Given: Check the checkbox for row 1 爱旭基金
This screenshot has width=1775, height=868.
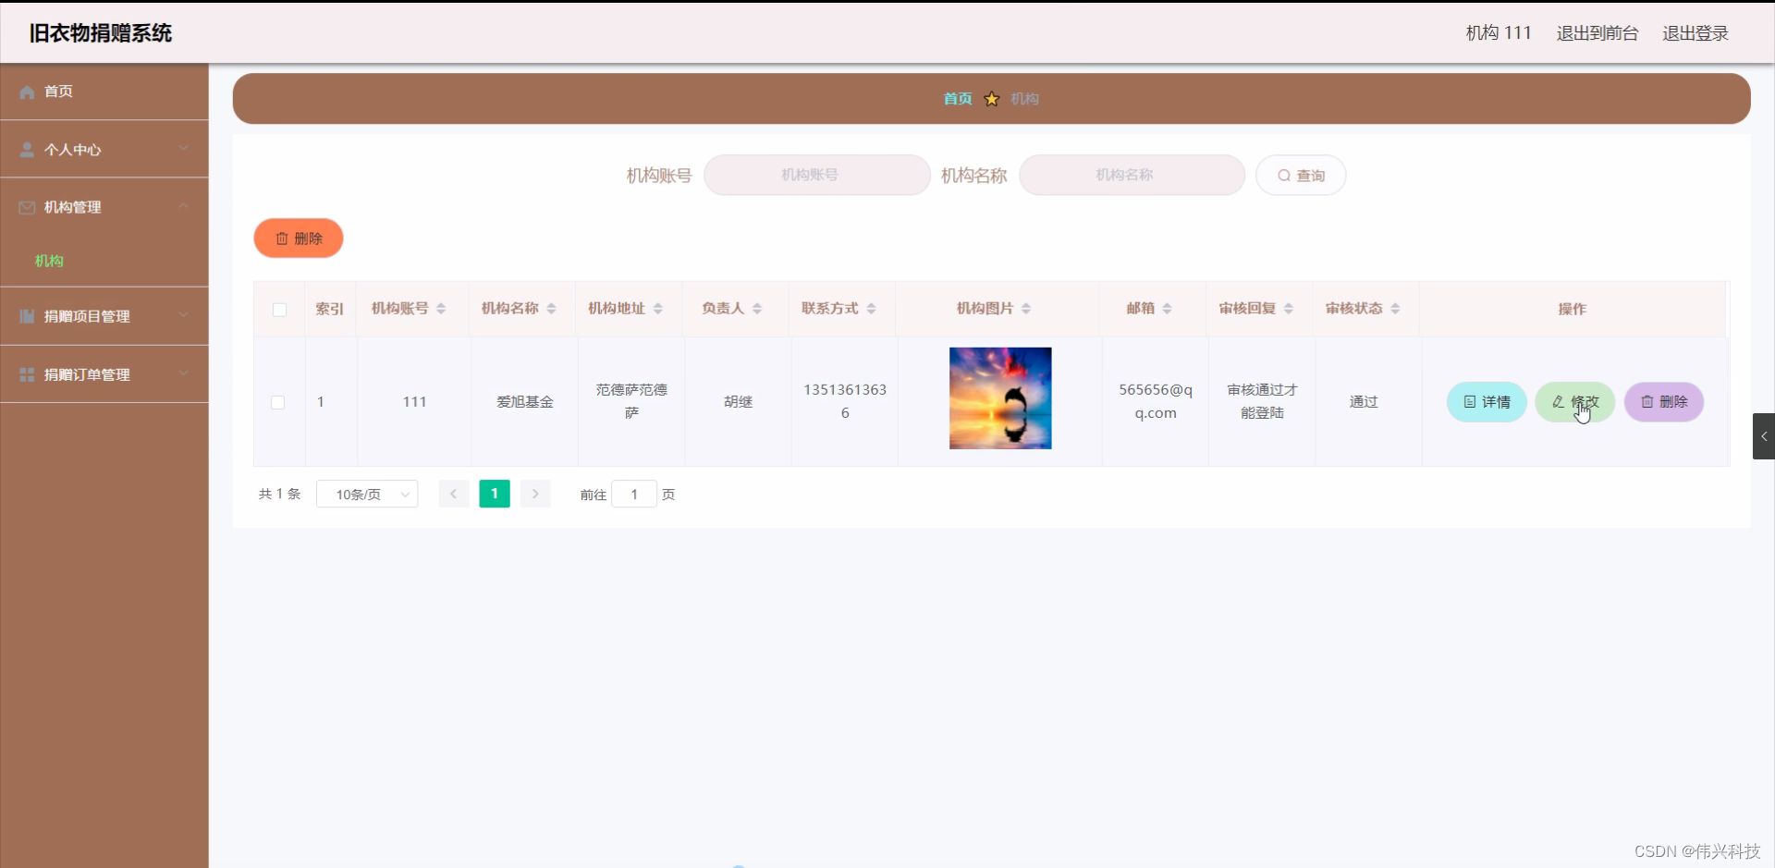Looking at the screenshot, I should click(x=278, y=402).
